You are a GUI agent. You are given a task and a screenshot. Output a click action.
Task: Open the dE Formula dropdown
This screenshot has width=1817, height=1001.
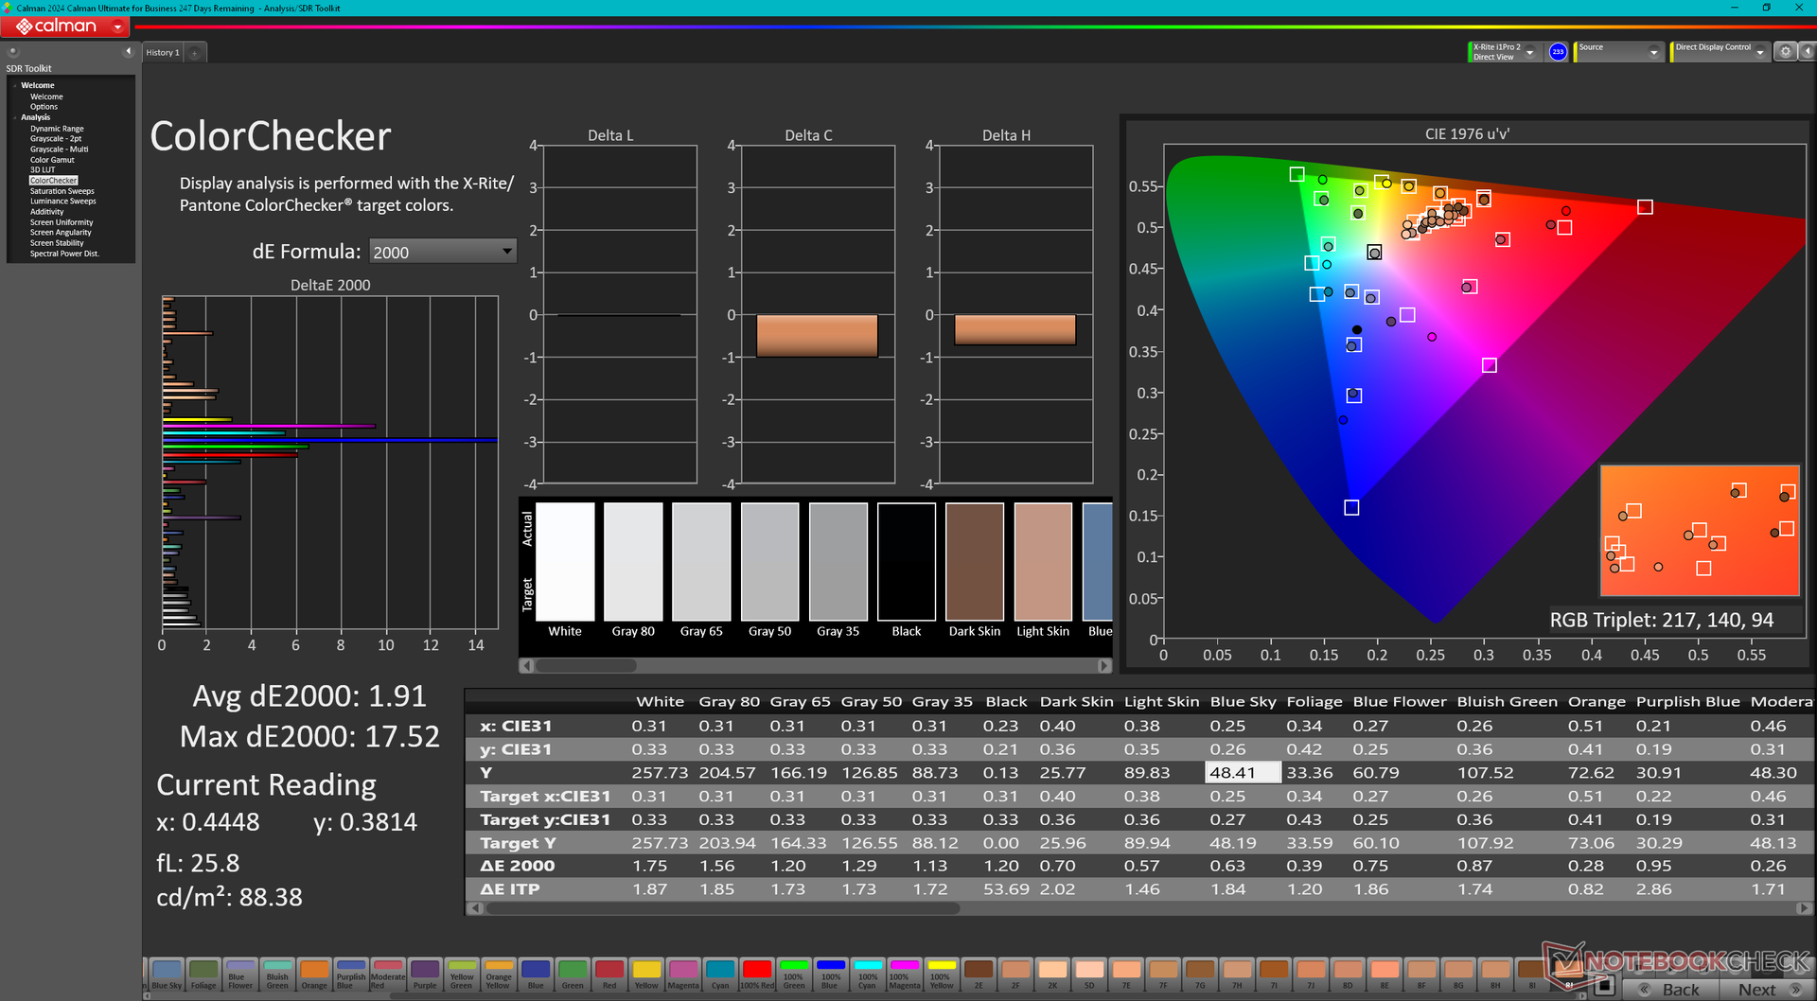[x=442, y=252]
